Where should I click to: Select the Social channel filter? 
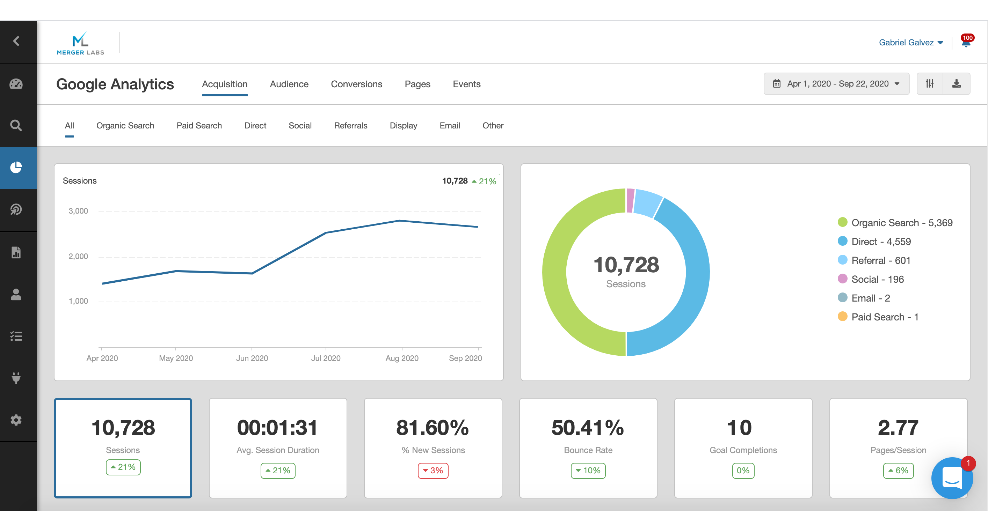click(300, 125)
